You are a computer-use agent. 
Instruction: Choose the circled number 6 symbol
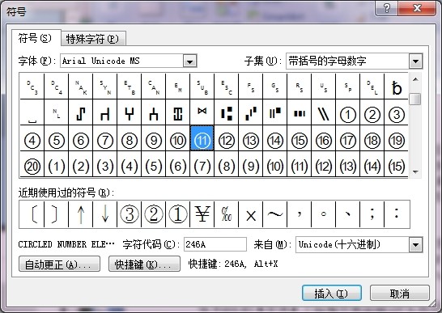[x=81, y=140]
